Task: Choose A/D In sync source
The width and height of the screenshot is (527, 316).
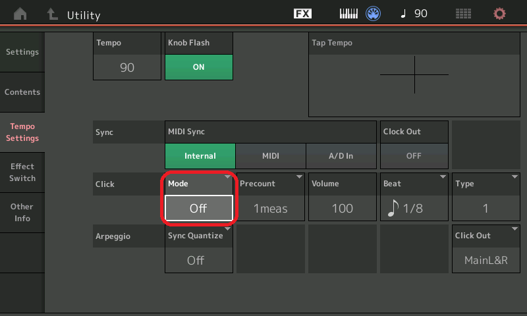Action: [x=341, y=156]
